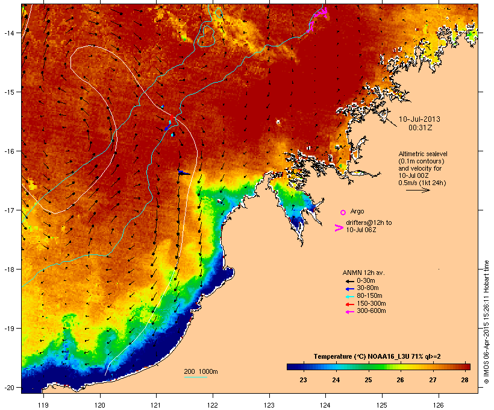494x410 pixels.
Task: Click the latitude axis label -18
Action: tap(9, 270)
